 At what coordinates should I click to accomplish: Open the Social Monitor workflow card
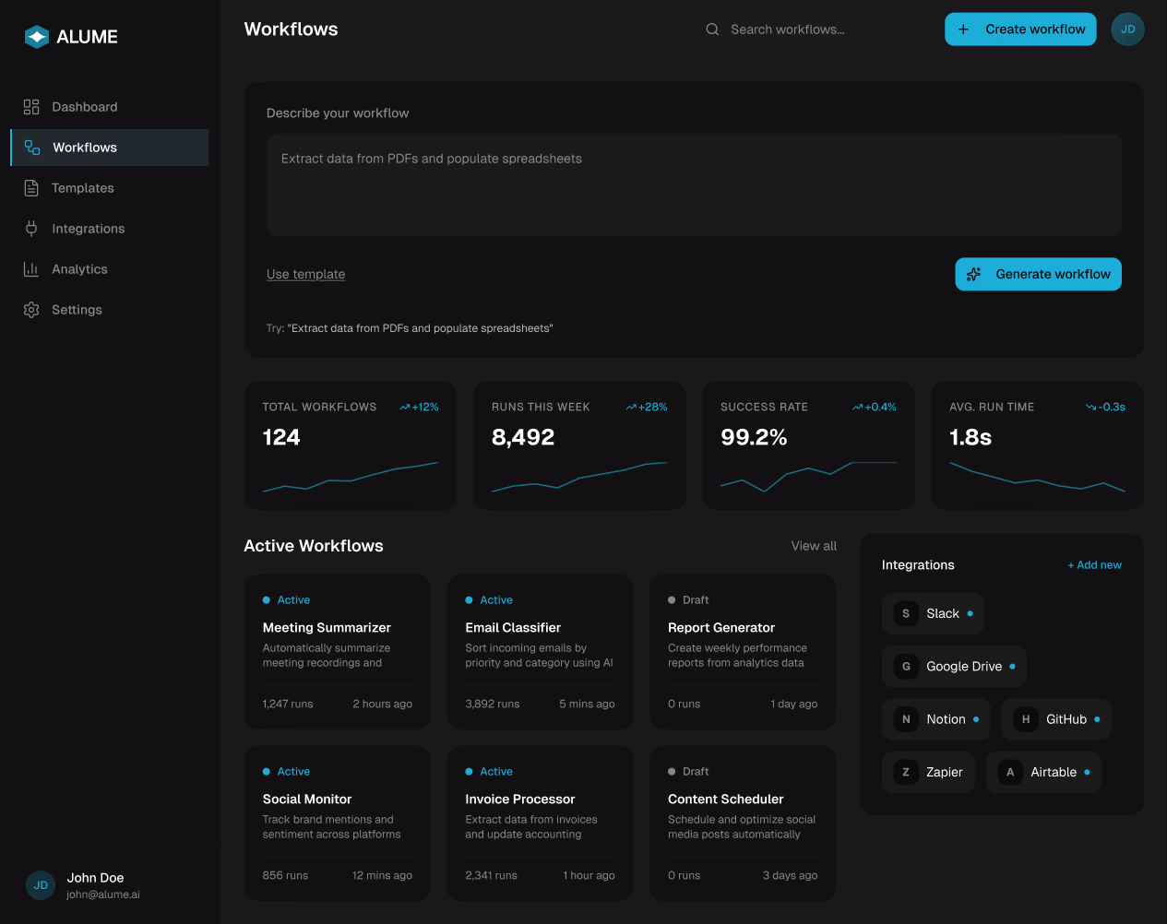tap(338, 823)
